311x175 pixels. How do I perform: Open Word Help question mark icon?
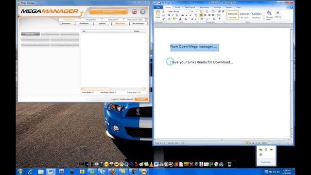292,7
